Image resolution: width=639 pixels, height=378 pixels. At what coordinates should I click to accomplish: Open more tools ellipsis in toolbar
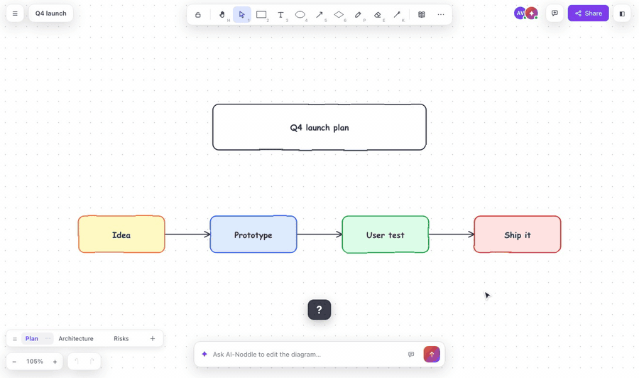(x=441, y=15)
